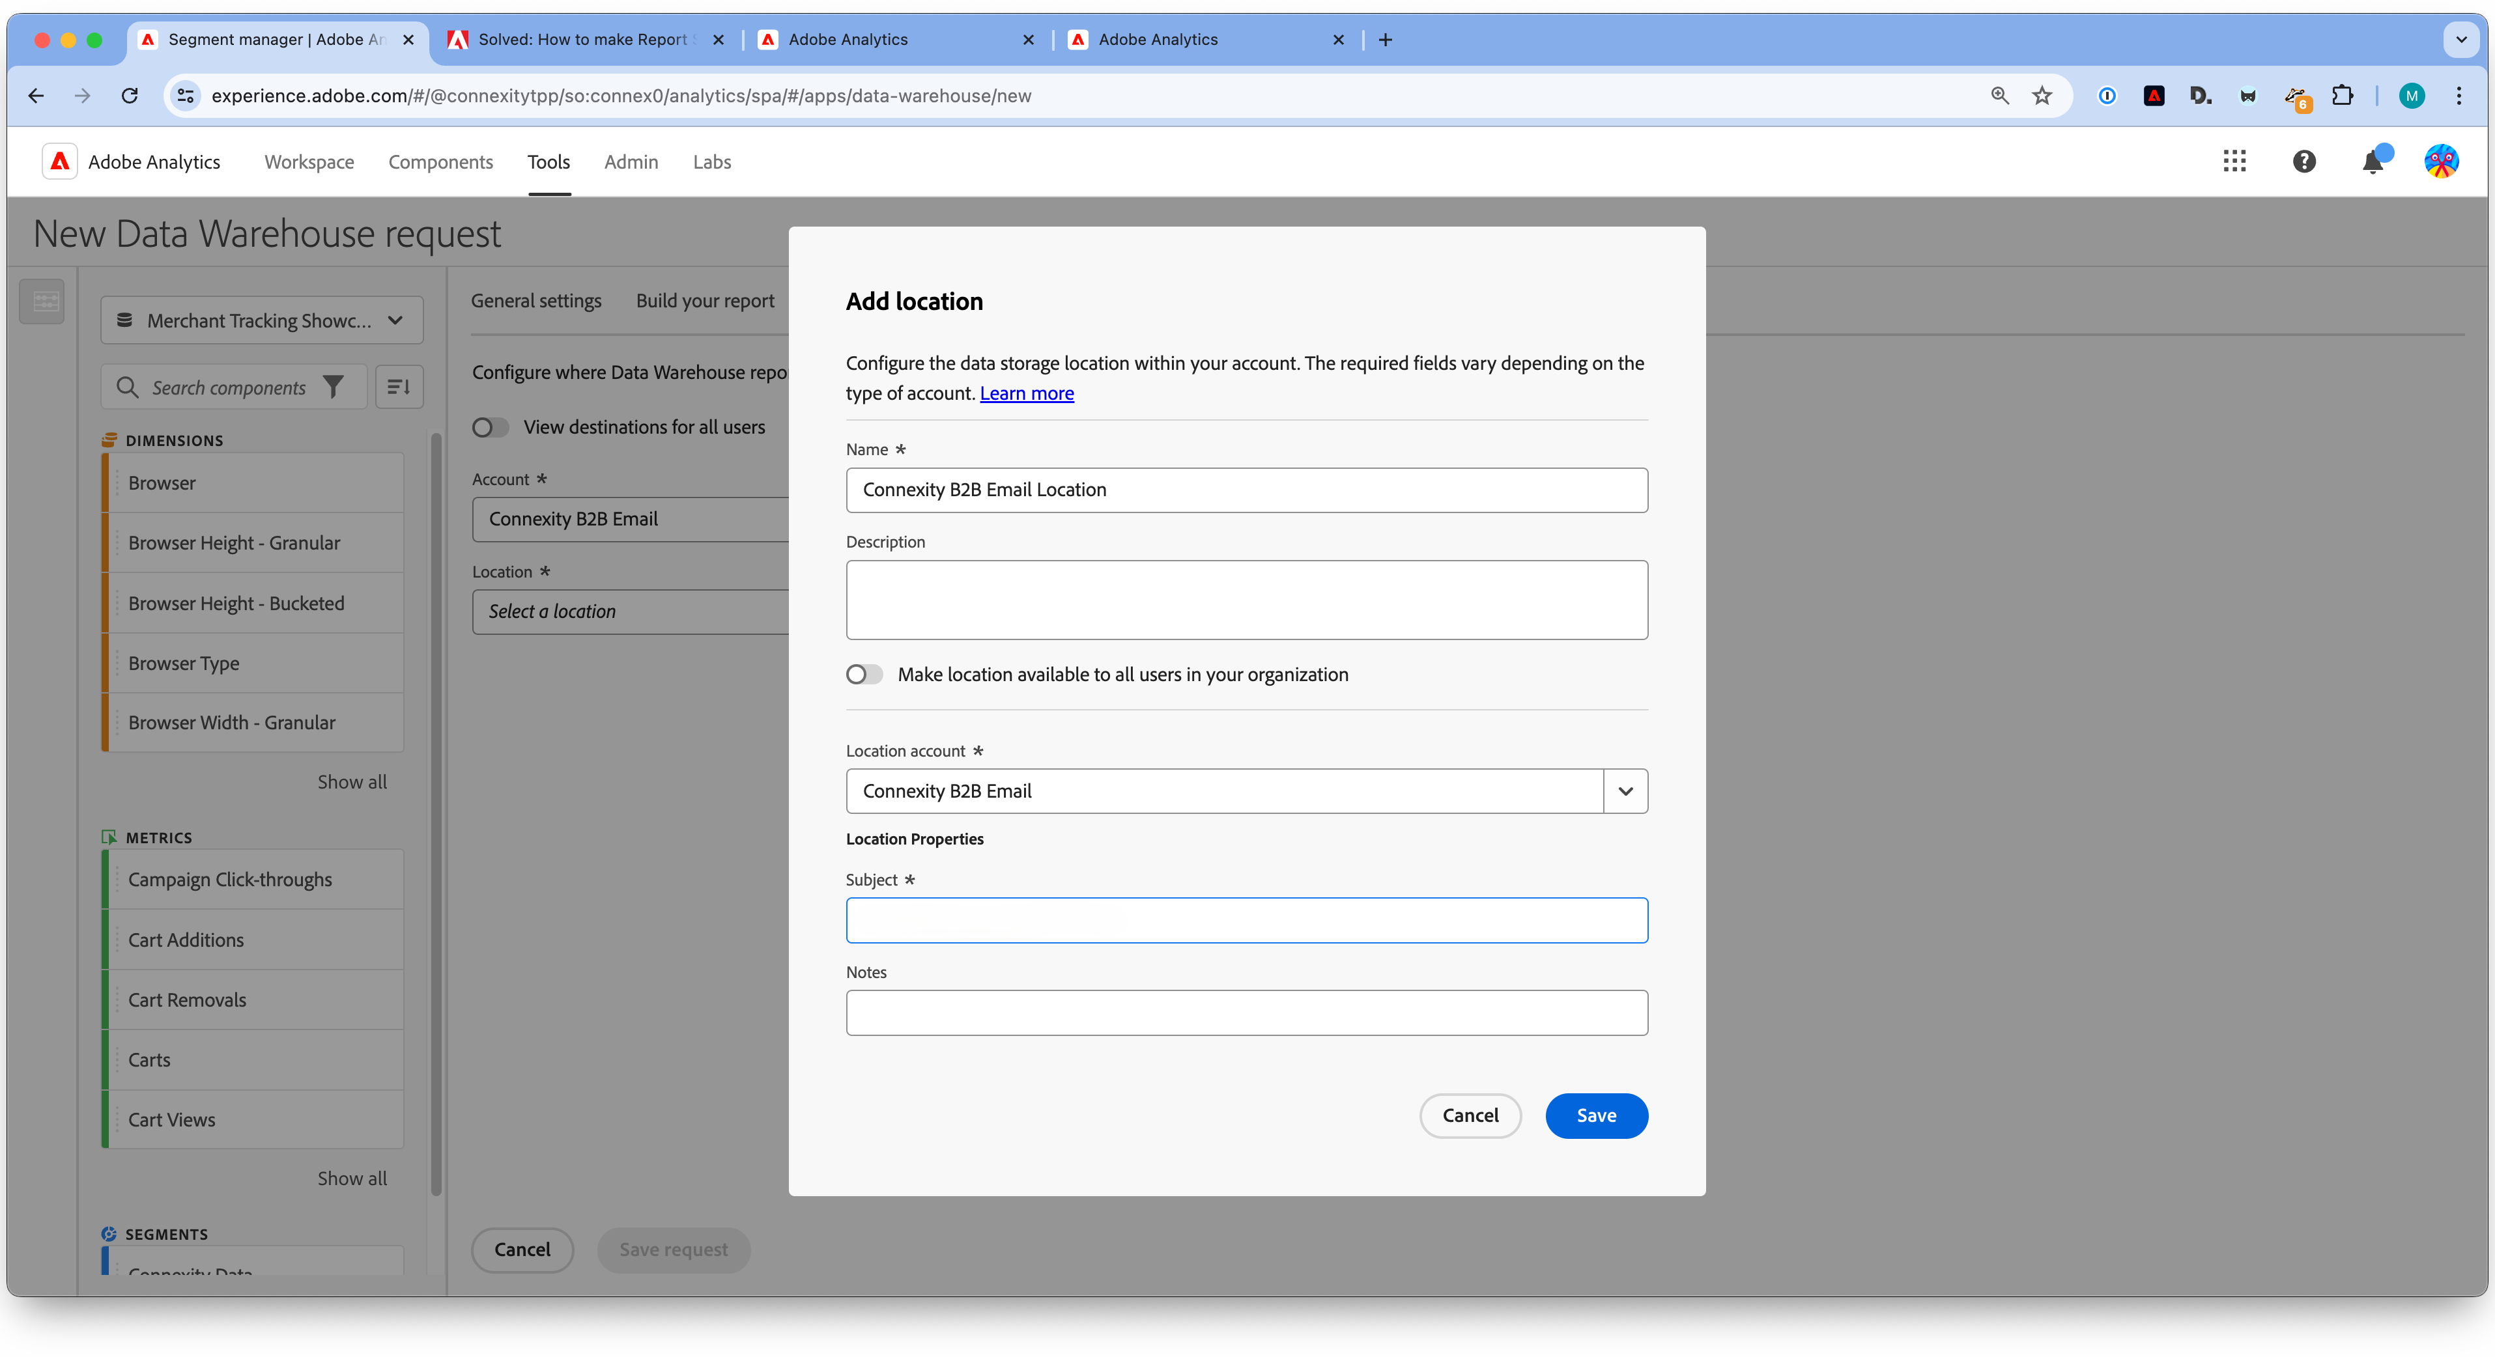The image size is (2495, 1357).
Task: Open the notifications bell icon
Action: tap(2373, 161)
